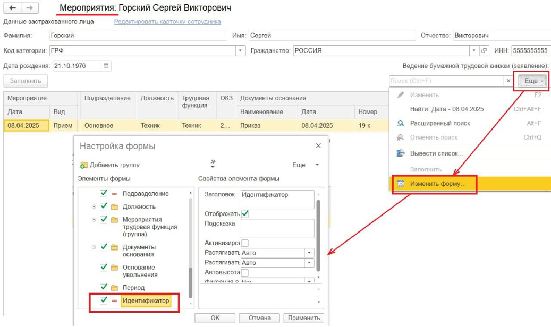Viewport: 551px width, 327px height.
Task: Choose Найти: Дата - 08.04.2025 menu entry
Action: click(x=446, y=109)
